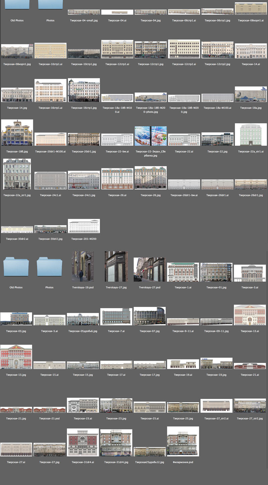The width and height of the screenshot is (268, 485).
Task: Select the Tverskaya-27.jpg storefront thumbnail
Action: [116, 266]
